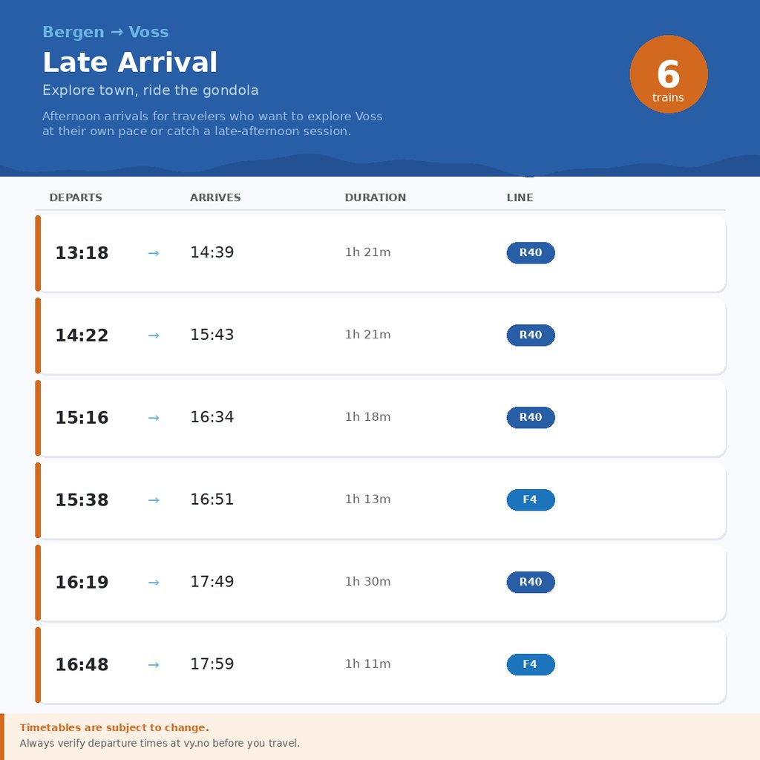Select the R40 badge on the 16:19 train
The width and height of the screenshot is (760, 760).
click(x=531, y=582)
